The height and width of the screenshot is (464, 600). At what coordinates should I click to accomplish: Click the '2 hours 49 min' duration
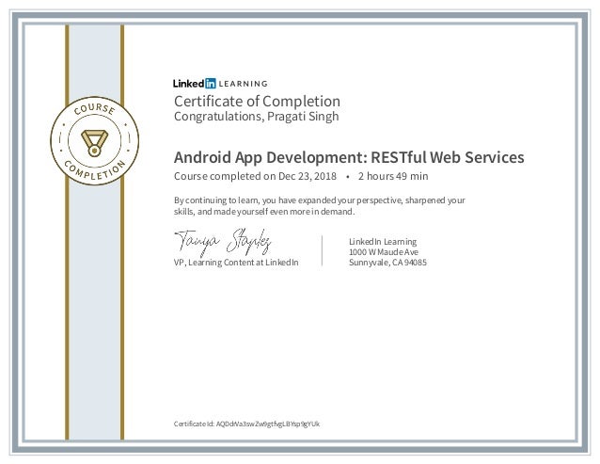(x=393, y=176)
